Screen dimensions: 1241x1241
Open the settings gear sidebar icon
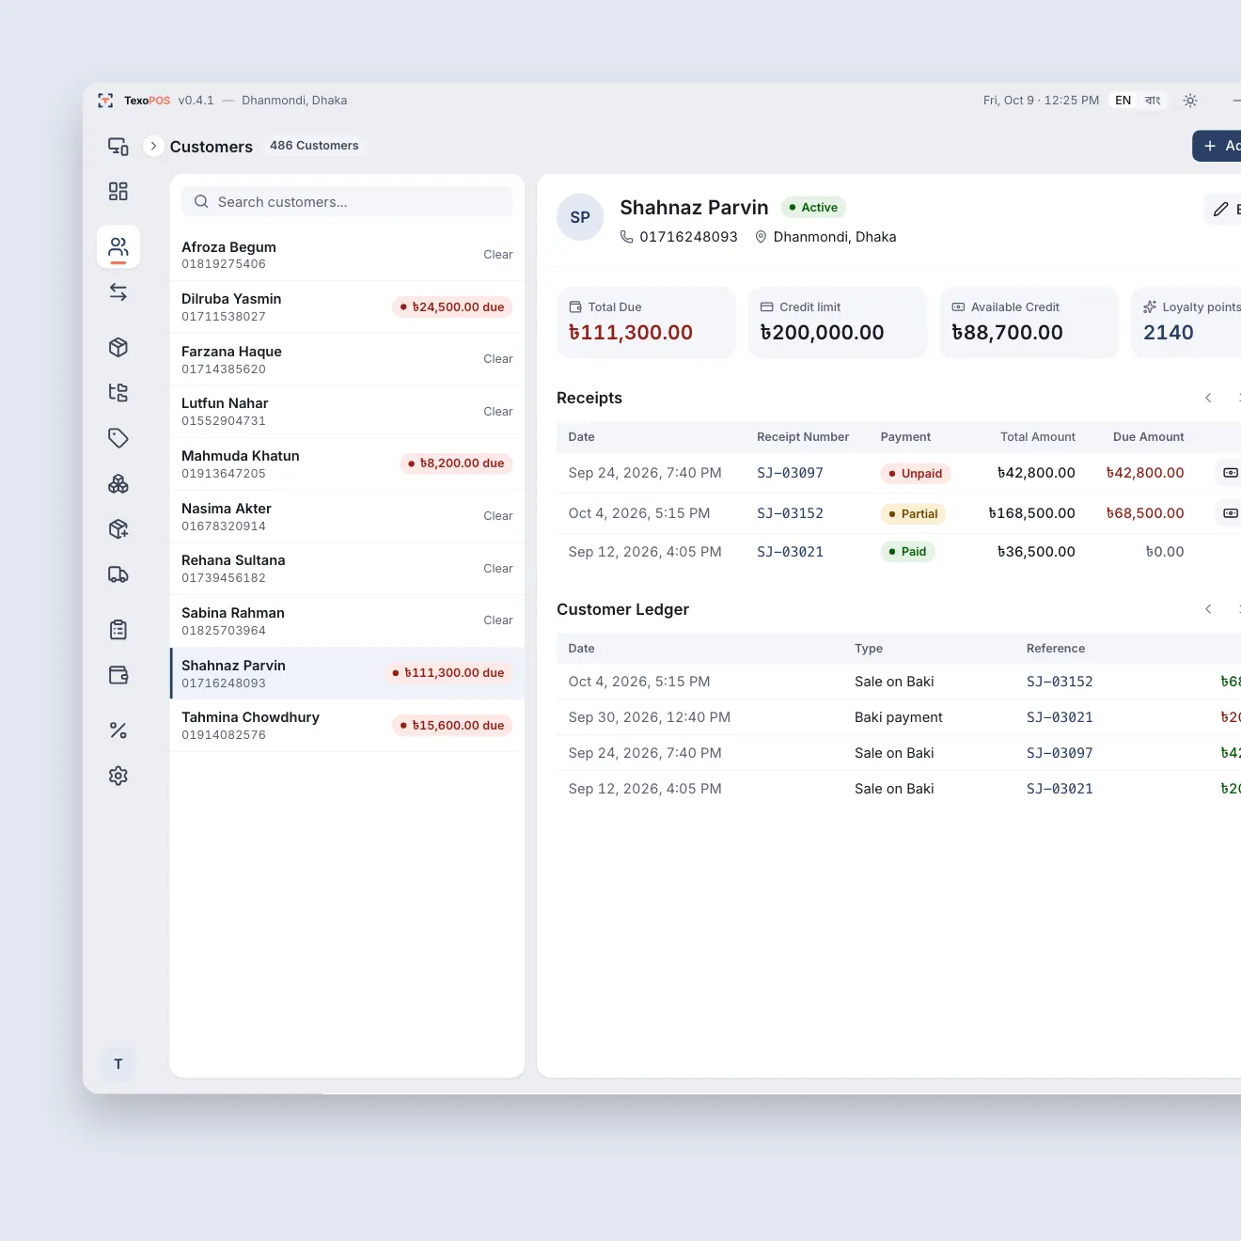click(x=118, y=776)
